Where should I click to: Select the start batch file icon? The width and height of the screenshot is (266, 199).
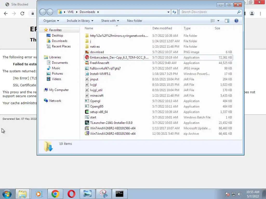click(87, 117)
